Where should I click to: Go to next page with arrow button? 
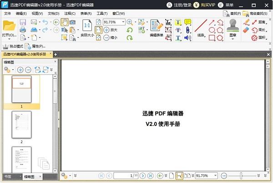pyautogui.click(x=142, y=176)
